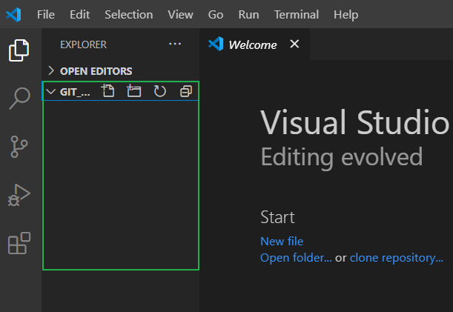Open the Extensions view
Screen dimensions: 453x312
tap(19, 243)
